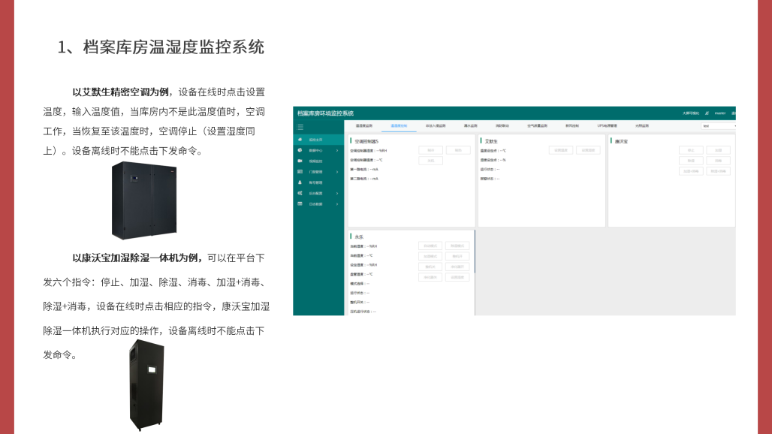Select the 数据中心 sidebar icon
This screenshot has height=434, width=772.
coord(300,150)
